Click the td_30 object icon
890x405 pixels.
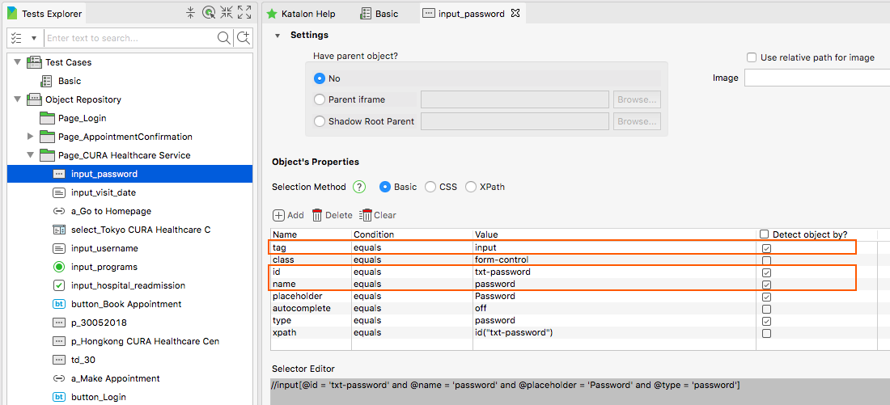pos(59,360)
